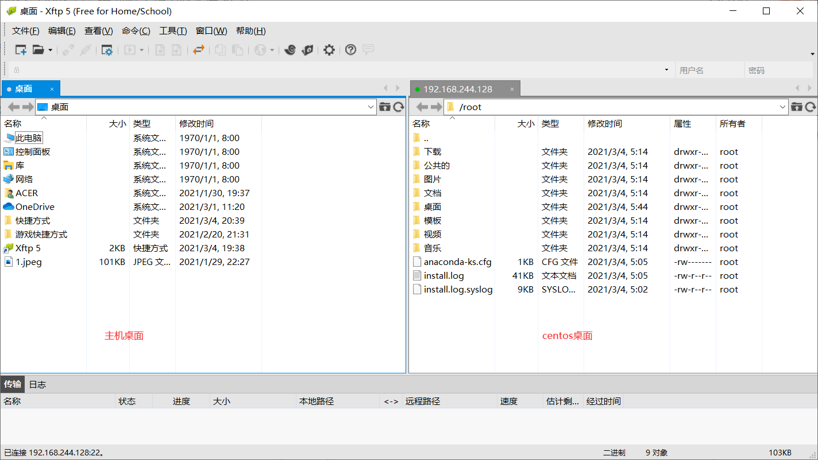Open the dropdown arrow beside Open session

[50, 50]
